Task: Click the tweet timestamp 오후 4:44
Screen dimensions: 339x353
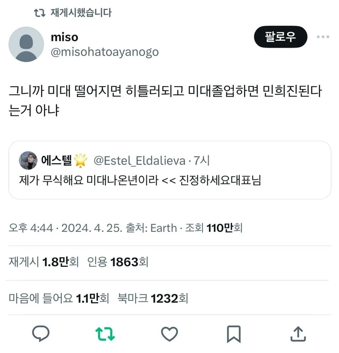Action: click(31, 228)
